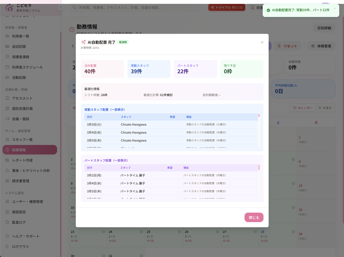Click the check icon on calendar day 26
Viewport: 344px width, 257px height.
click(218, 232)
